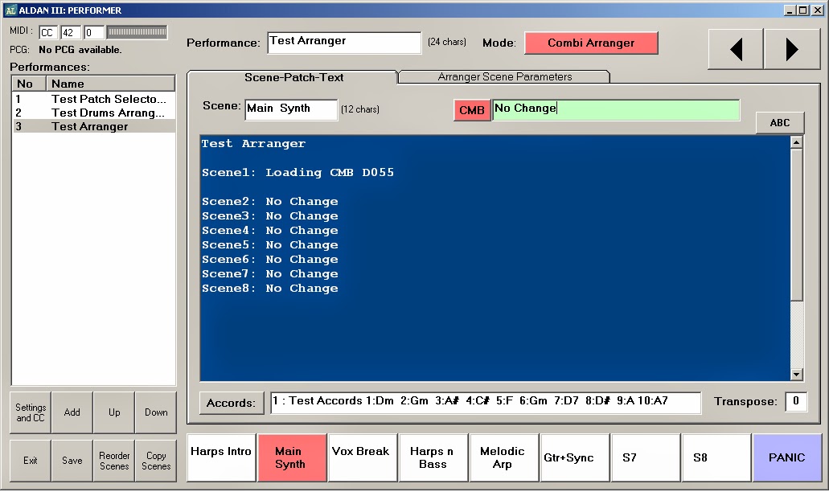The height and width of the screenshot is (492, 829).
Task: Open Copy Scenes
Action: click(156, 461)
